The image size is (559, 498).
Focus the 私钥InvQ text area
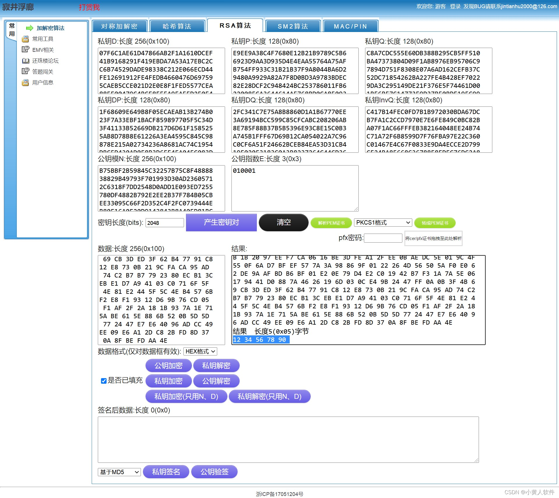(x=429, y=129)
